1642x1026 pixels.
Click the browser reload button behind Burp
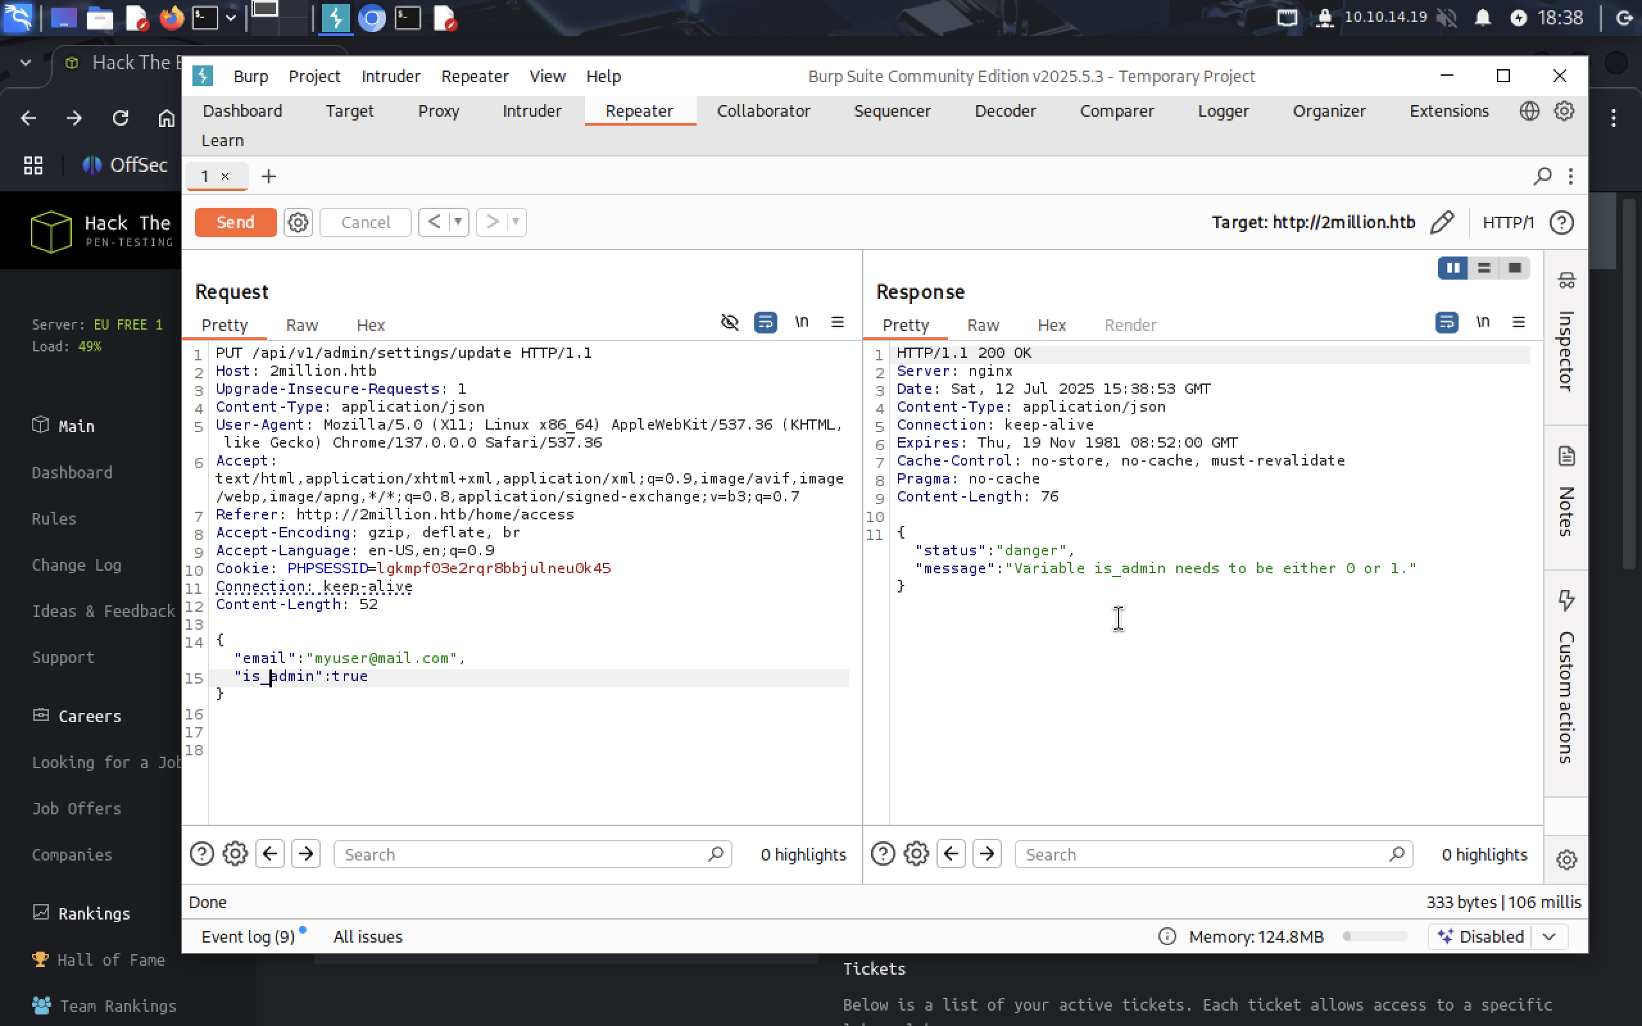tap(121, 118)
